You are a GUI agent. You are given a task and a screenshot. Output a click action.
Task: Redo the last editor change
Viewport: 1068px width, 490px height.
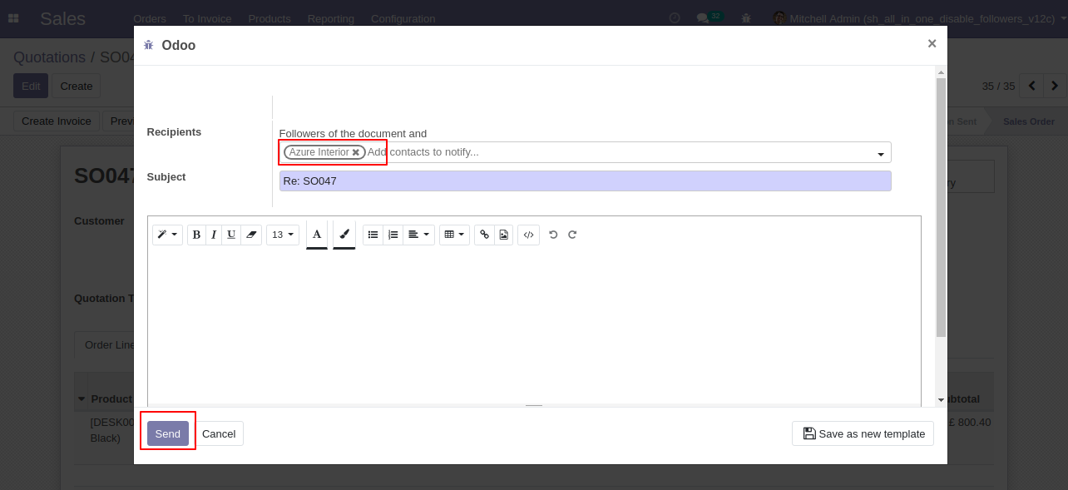click(572, 235)
